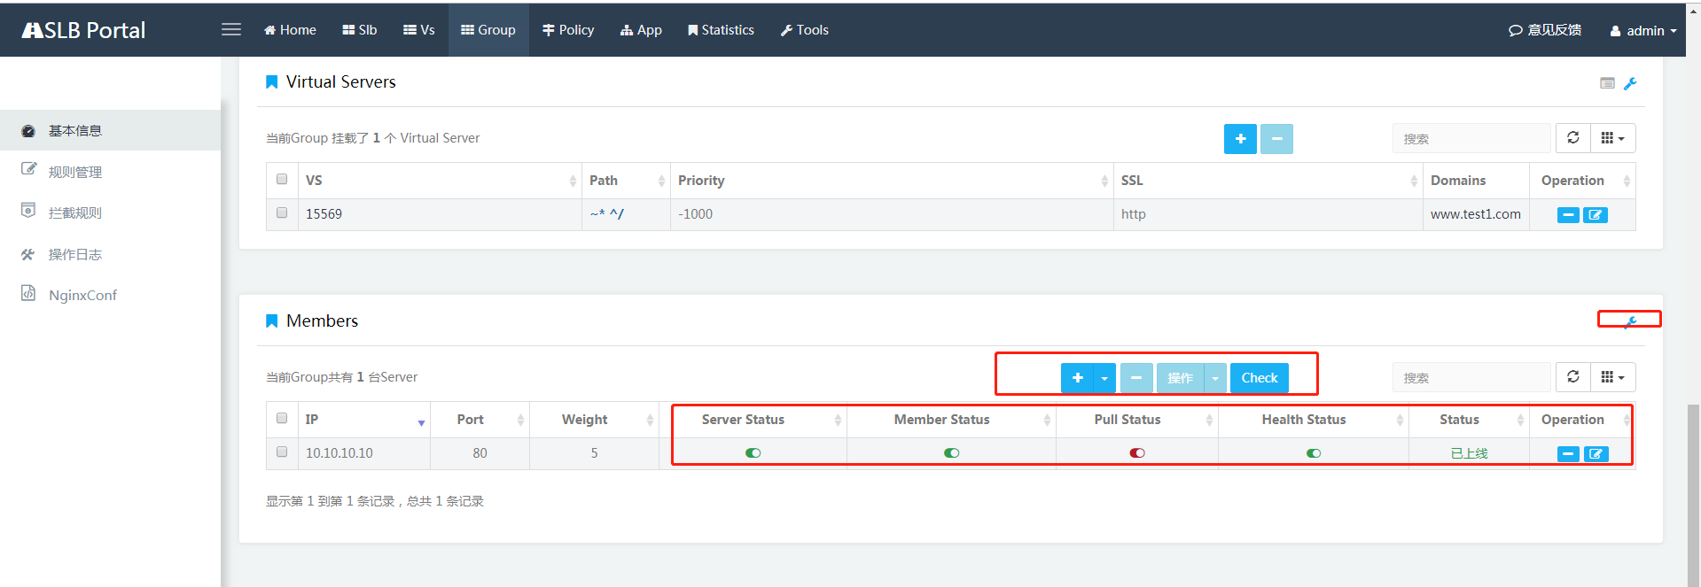Image resolution: width=1701 pixels, height=587 pixels.
Task: Sort Members by Member Status column
Action: 951,420
